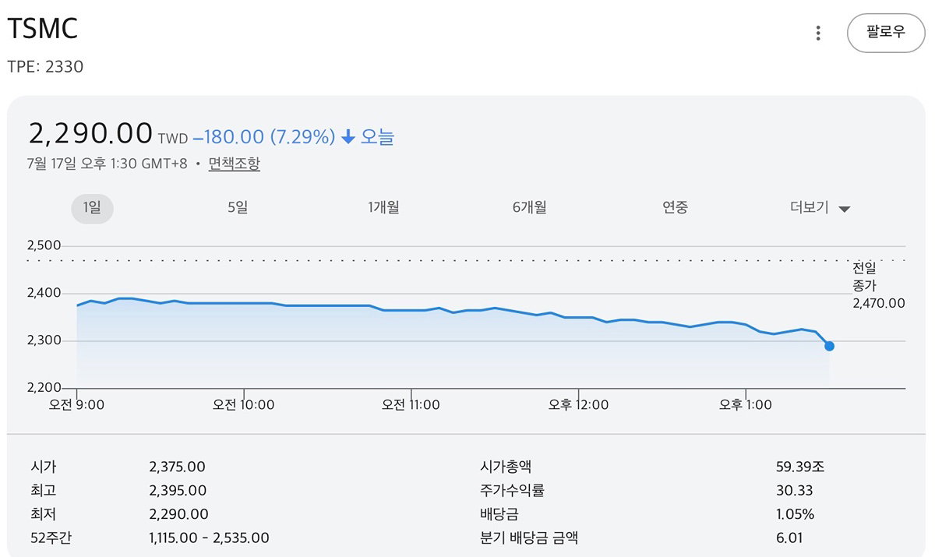Click the 전일 종가 2,470.00 label
The width and height of the screenshot is (935, 557).
click(879, 286)
